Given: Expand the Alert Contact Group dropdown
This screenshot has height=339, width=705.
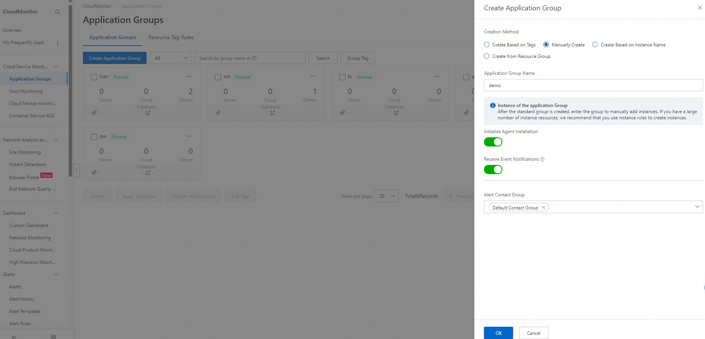Looking at the screenshot, I should click(697, 207).
